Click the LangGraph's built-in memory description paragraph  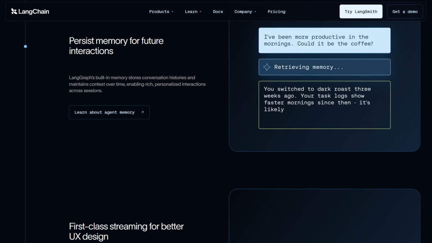137,84
